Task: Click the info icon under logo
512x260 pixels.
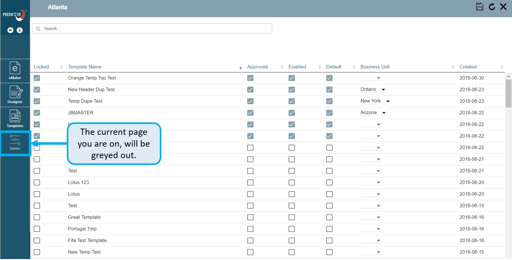Action: pyautogui.click(x=20, y=30)
